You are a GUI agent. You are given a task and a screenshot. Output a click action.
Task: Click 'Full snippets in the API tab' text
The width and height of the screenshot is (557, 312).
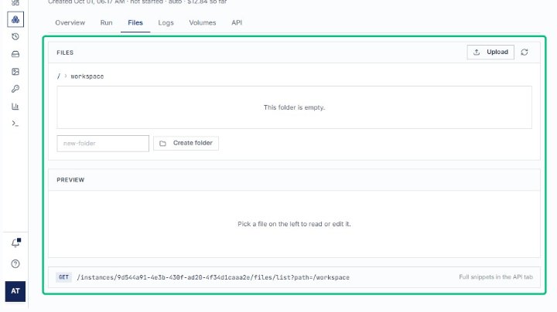coord(496,277)
